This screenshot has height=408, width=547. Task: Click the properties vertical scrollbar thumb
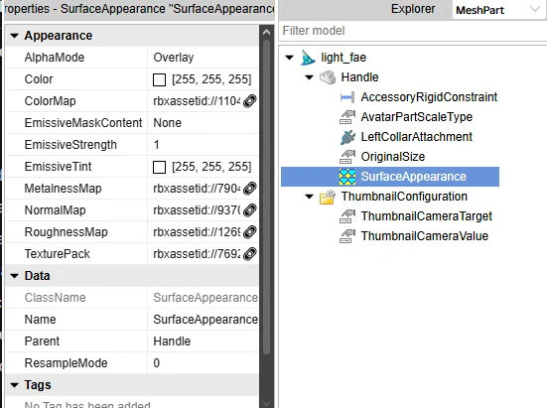(266, 197)
